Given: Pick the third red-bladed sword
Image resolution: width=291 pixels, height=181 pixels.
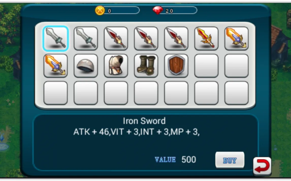Looking at the screenshot, I should click(x=176, y=38).
